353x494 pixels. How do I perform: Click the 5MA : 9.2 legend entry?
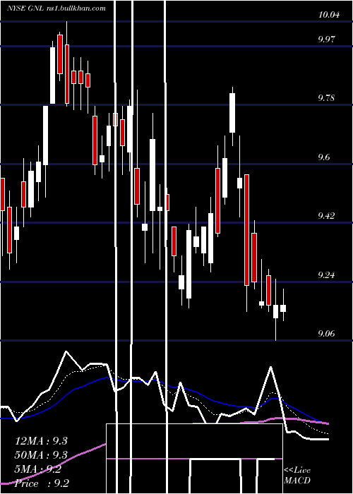[38, 469]
